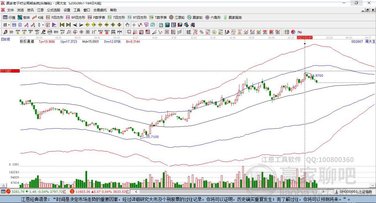Open the 公式选股 menu
Image resolution: width=376 pixels, height=203 pixels.
click(x=54, y=10)
